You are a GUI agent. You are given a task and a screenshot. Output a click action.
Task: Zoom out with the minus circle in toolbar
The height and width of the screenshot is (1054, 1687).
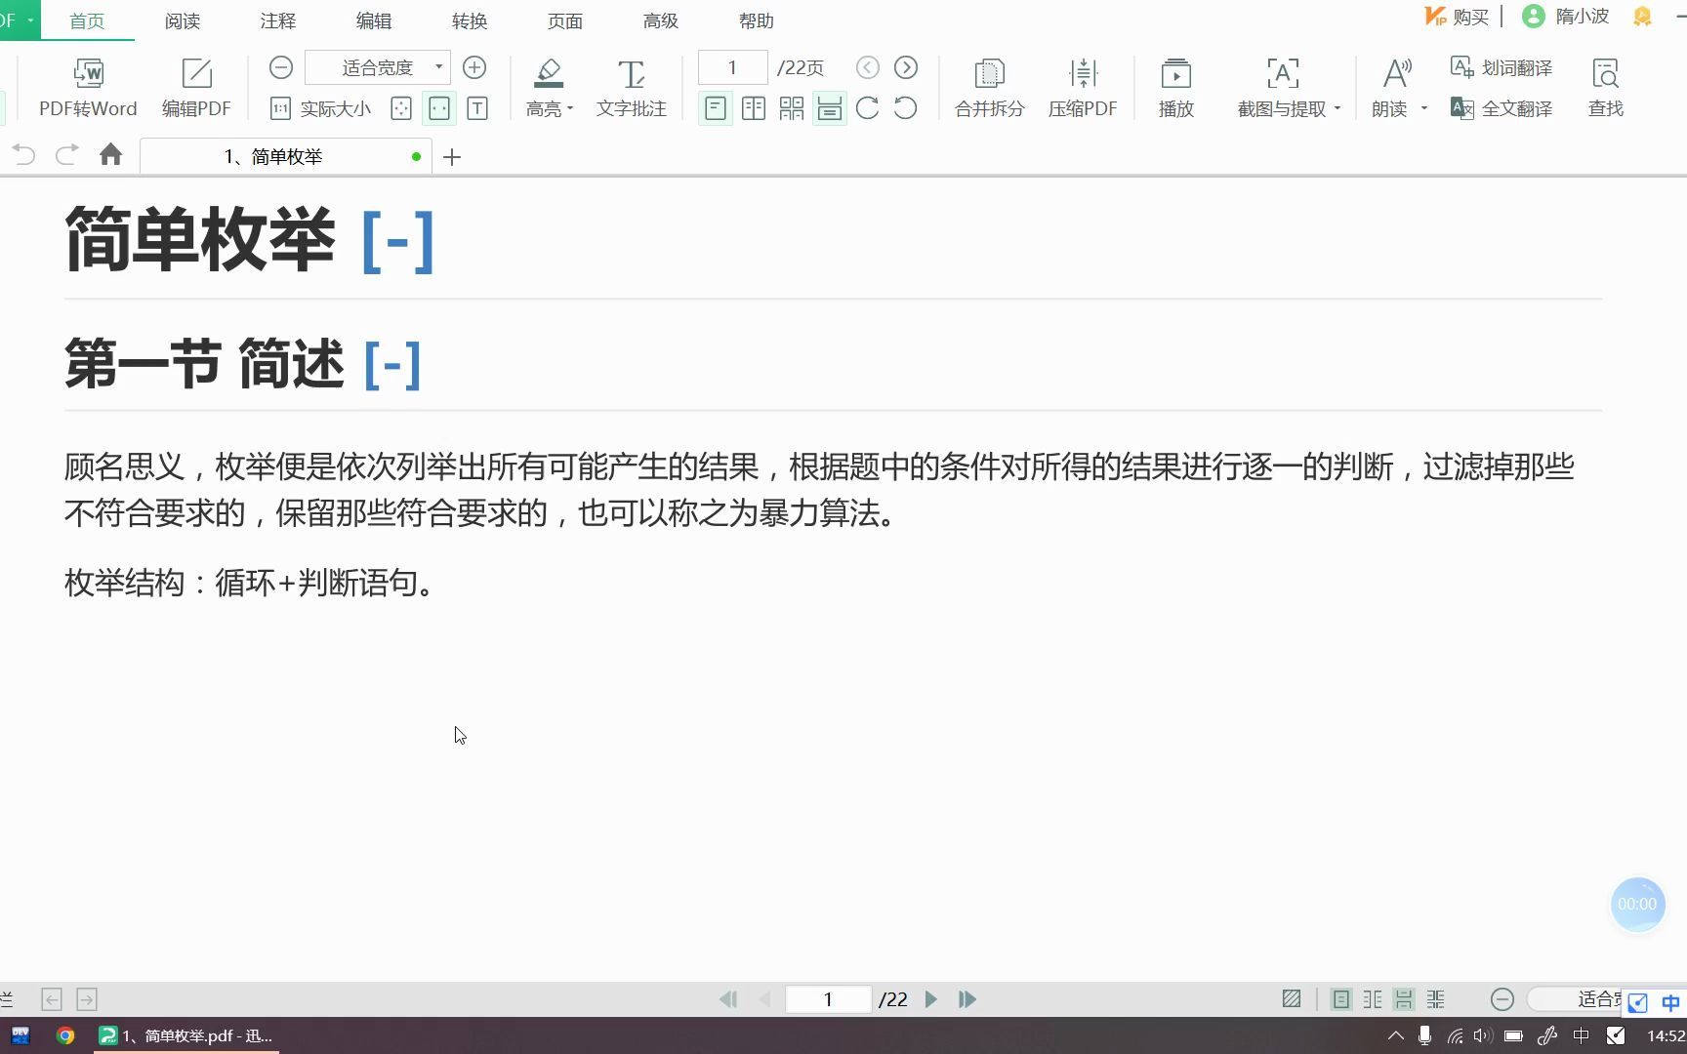[281, 67]
